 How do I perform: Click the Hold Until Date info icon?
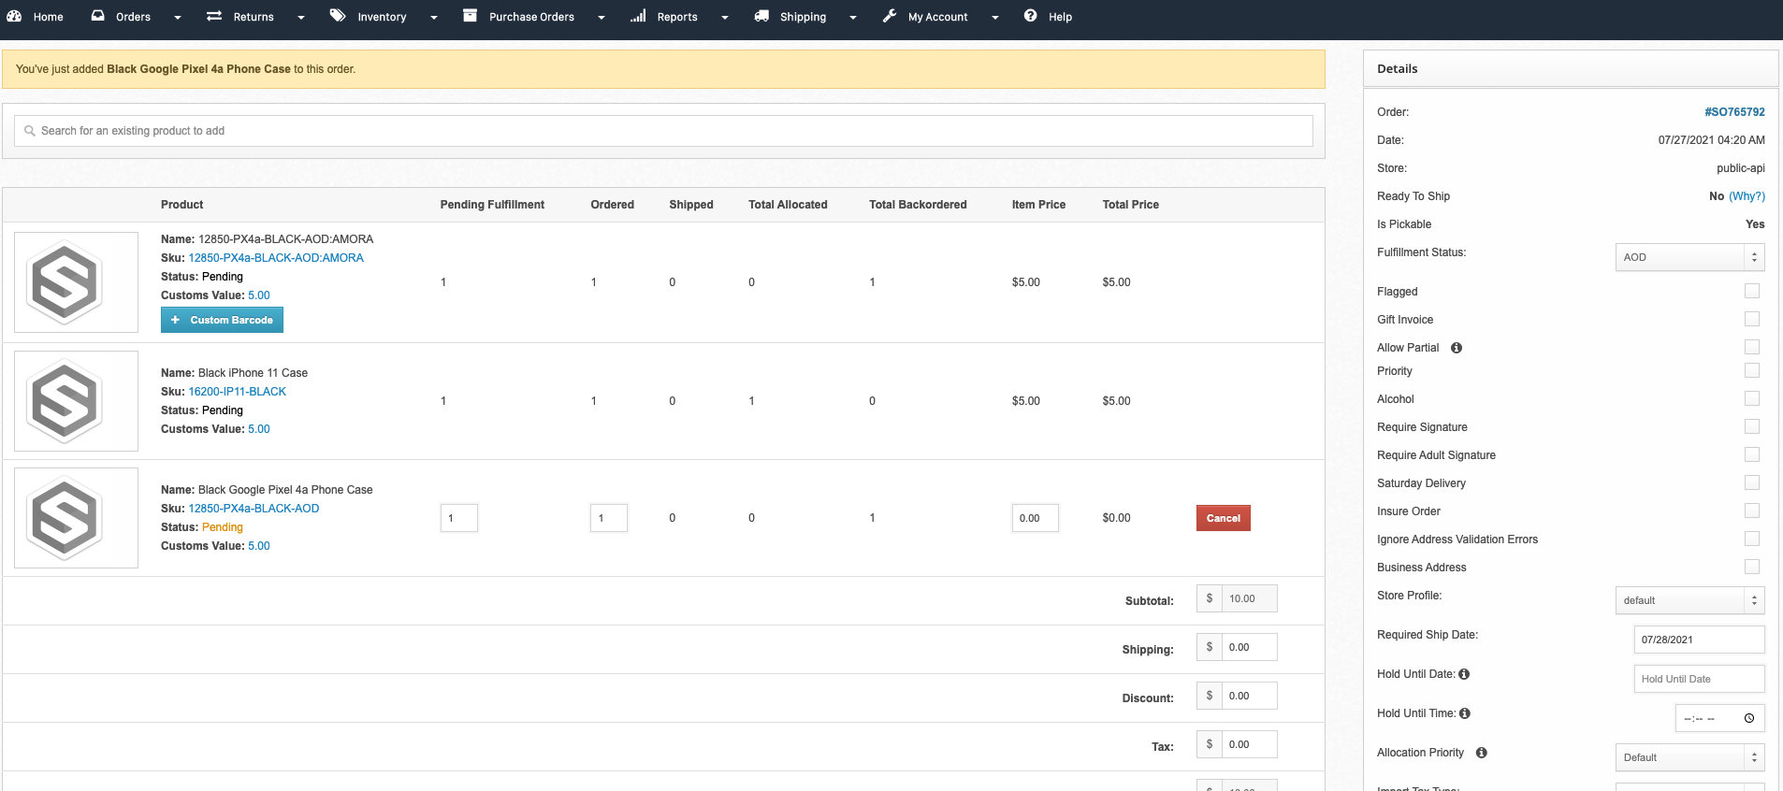click(1464, 674)
